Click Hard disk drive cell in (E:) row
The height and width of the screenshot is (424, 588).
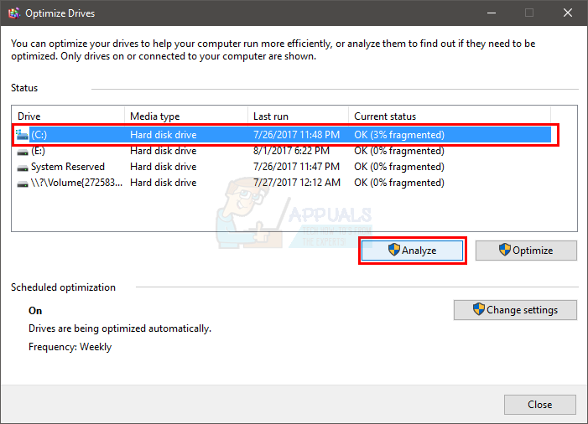pyautogui.click(x=163, y=151)
